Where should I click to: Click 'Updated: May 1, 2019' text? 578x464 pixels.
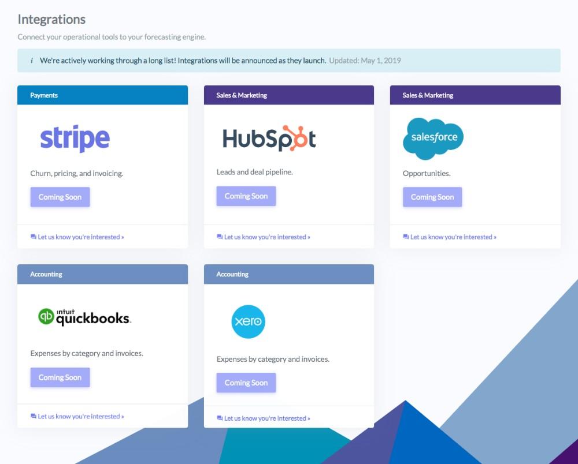click(365, 61)
